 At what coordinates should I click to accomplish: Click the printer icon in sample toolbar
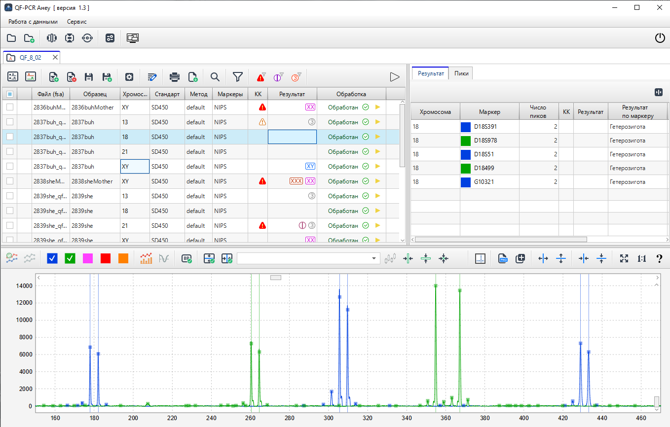click(x=175, y=77)
